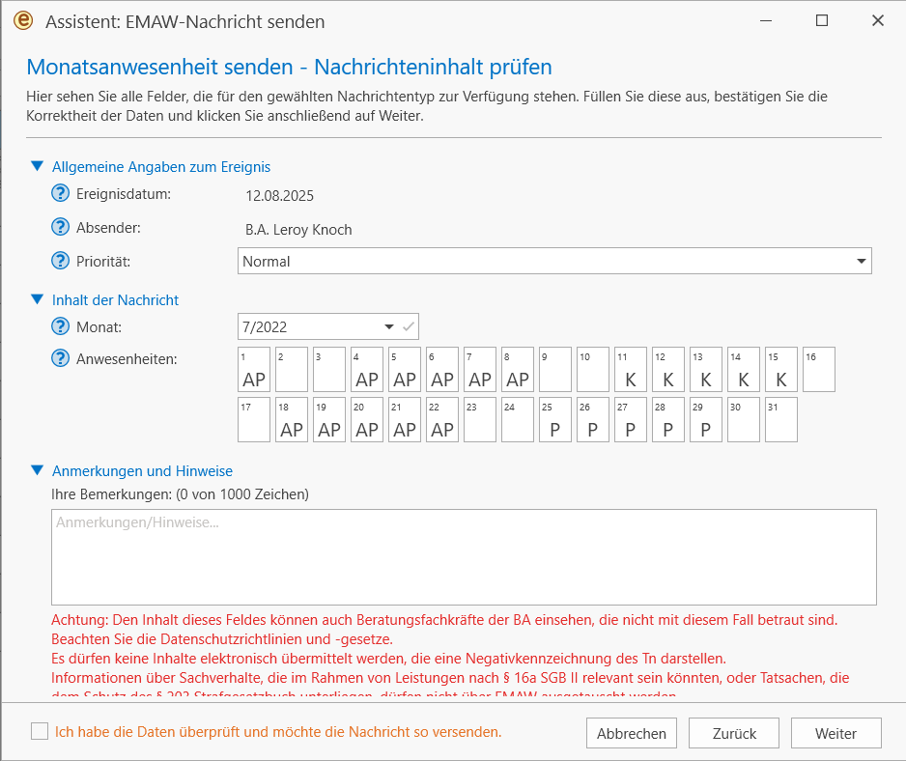Select attendance cell for day 29 marked P
Screen dimensions: 906x761
tap(706, 419)
